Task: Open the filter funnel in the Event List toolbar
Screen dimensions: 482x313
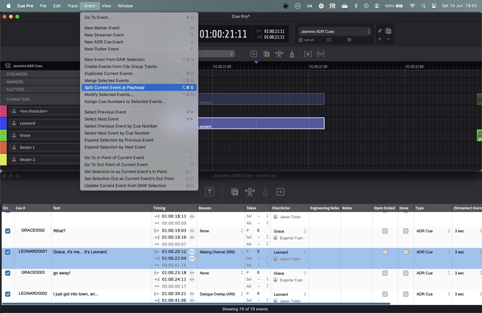Action: (210, 192)
